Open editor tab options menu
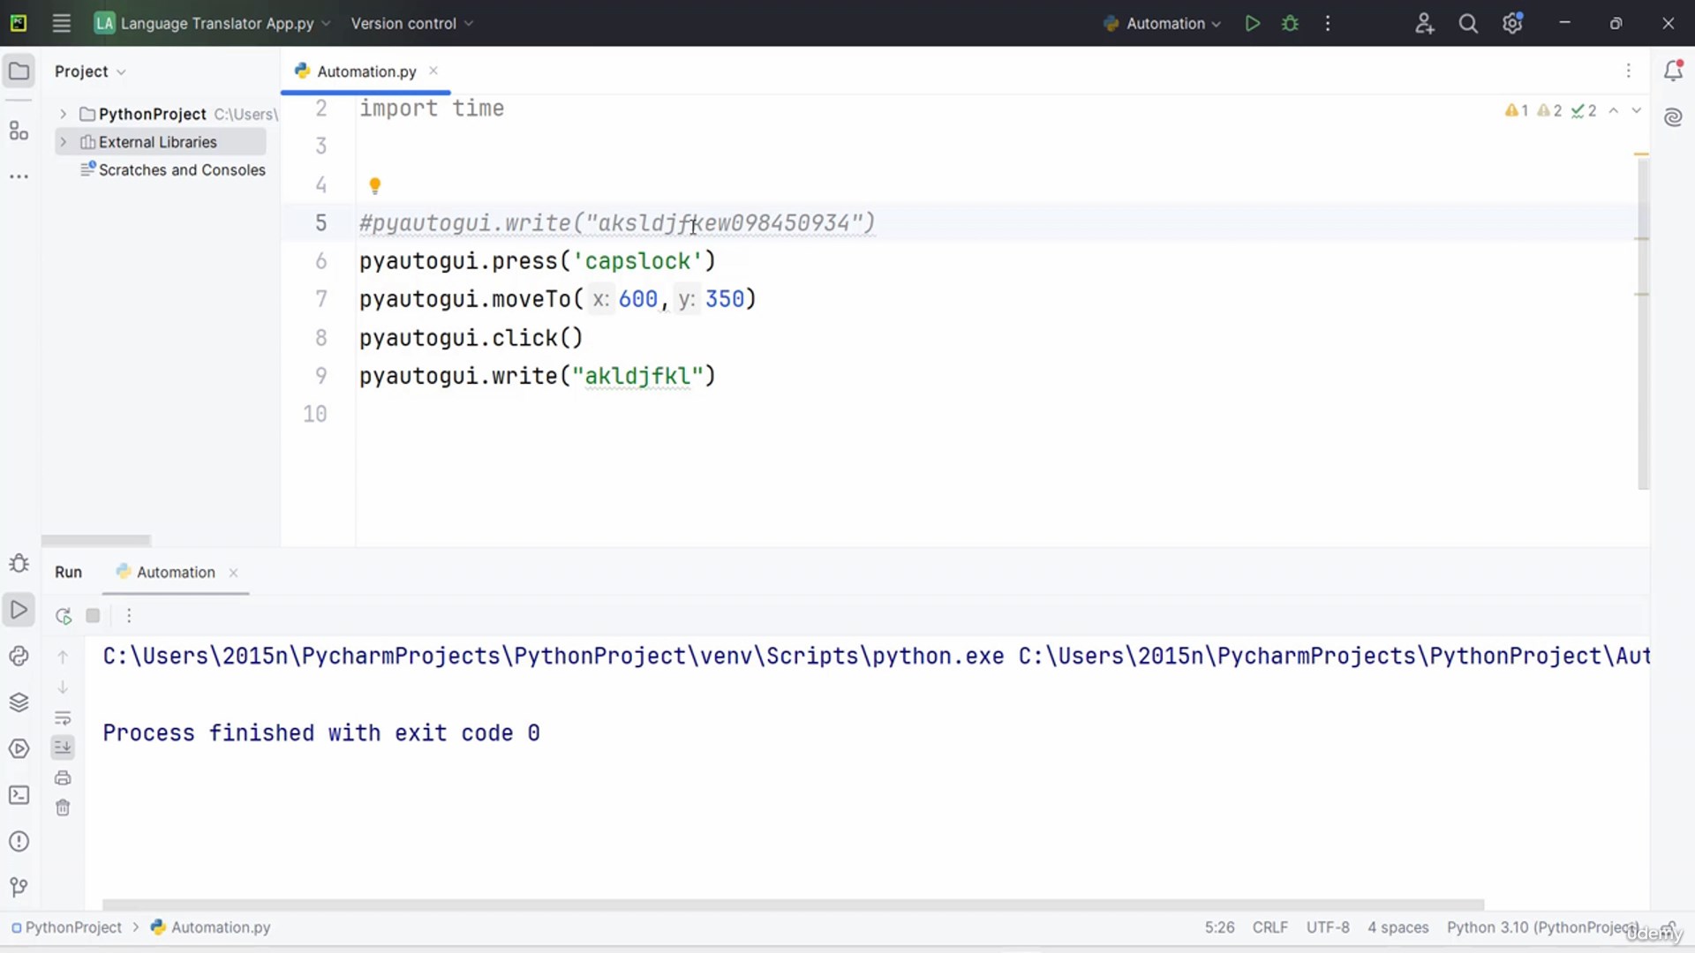Screen dimensions: 1695x953 click(1629, 71)
